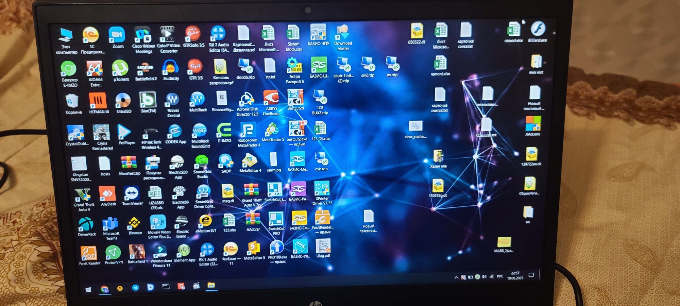Launch PotPlayer shortcut

[x=126, y=134]
